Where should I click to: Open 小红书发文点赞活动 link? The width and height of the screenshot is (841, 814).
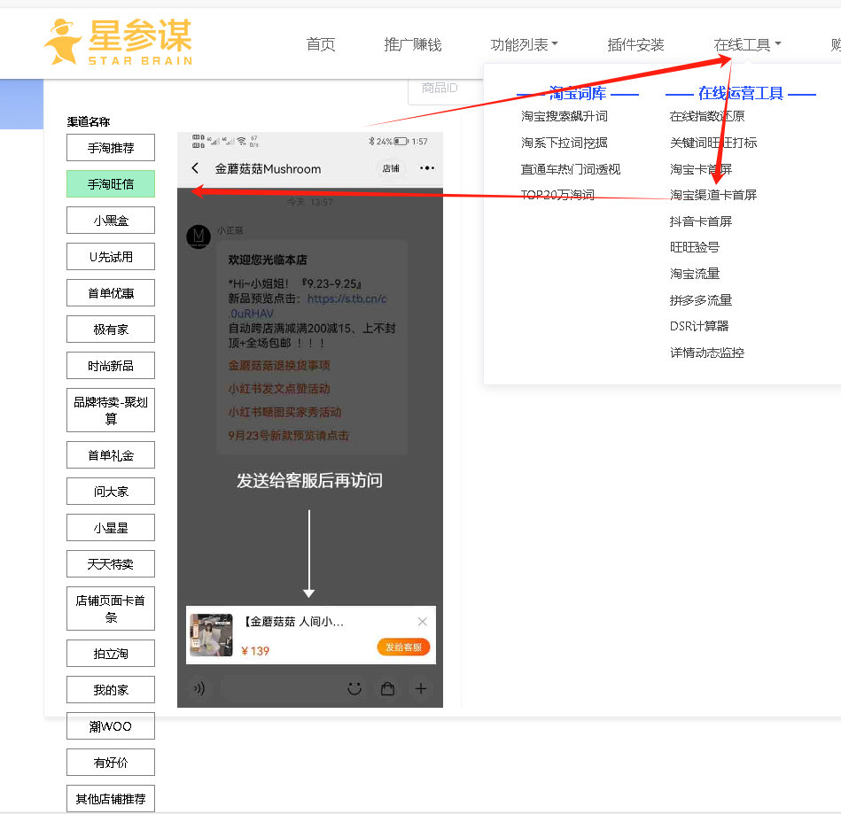[279, 389]
